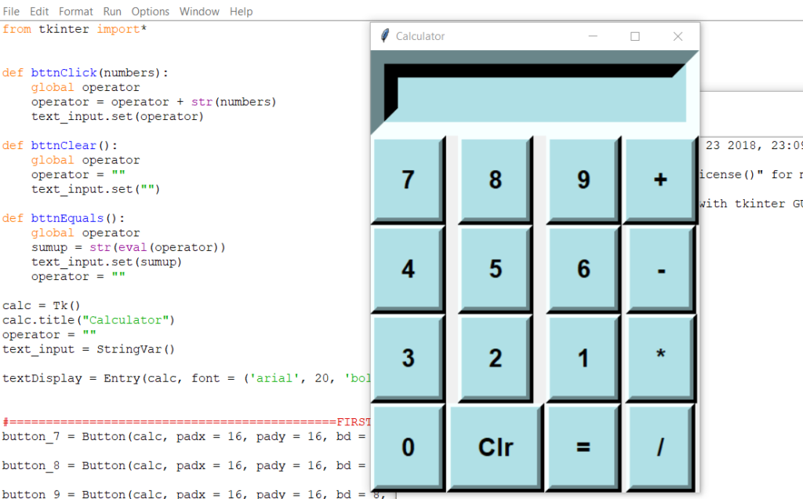Open the Run menu

(x=111, y=11)
